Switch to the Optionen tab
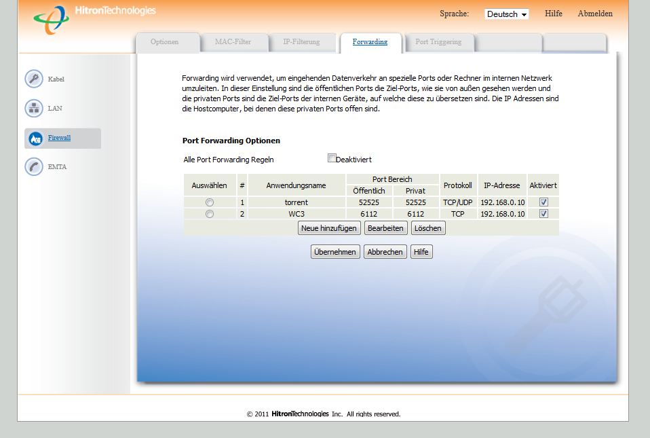650x438 pixels. [165, 42]
